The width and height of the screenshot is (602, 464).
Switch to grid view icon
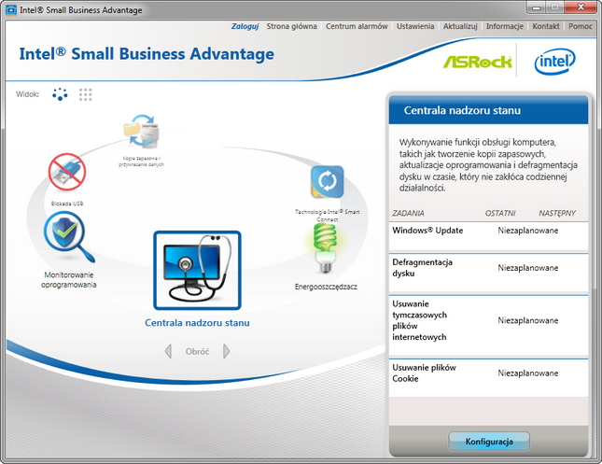coord(85,94)
